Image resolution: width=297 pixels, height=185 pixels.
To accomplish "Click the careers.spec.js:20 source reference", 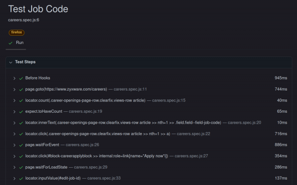I will tap(245, 123).
